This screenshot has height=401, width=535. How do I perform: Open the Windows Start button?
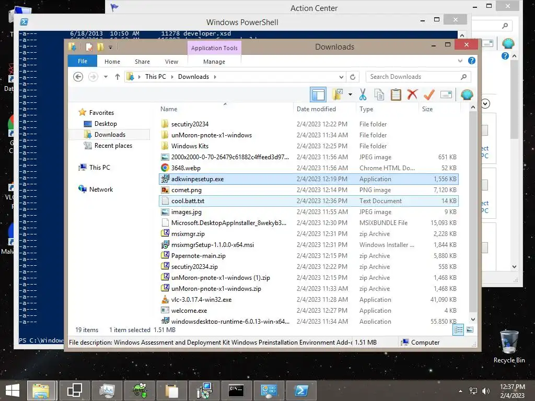(x=13, y=391)
